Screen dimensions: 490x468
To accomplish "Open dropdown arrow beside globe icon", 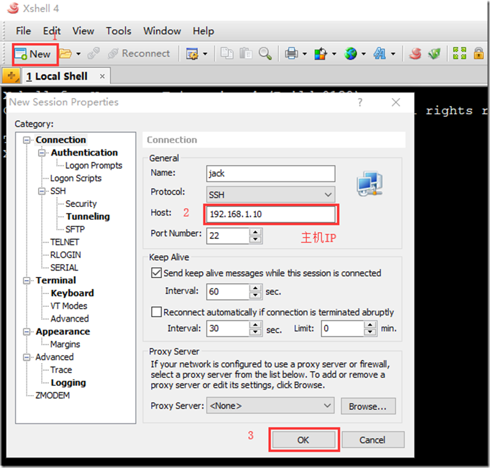I will 364,54.
